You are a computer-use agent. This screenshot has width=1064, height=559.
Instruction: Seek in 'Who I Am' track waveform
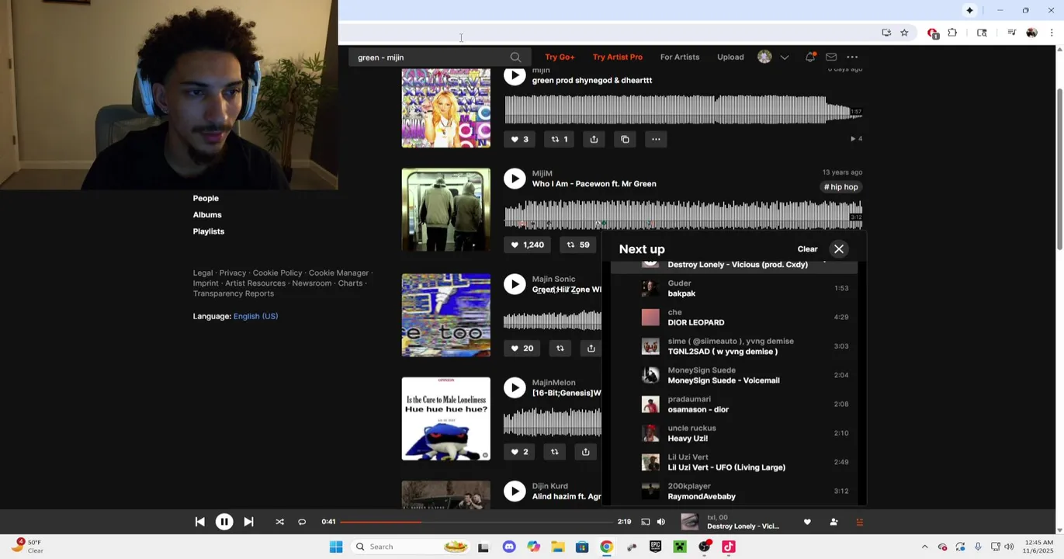[x=683, y=214]
